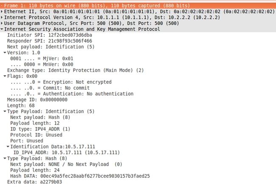Expand the User Datagram Protocol section
276x187 pixels.
[2, 23]
